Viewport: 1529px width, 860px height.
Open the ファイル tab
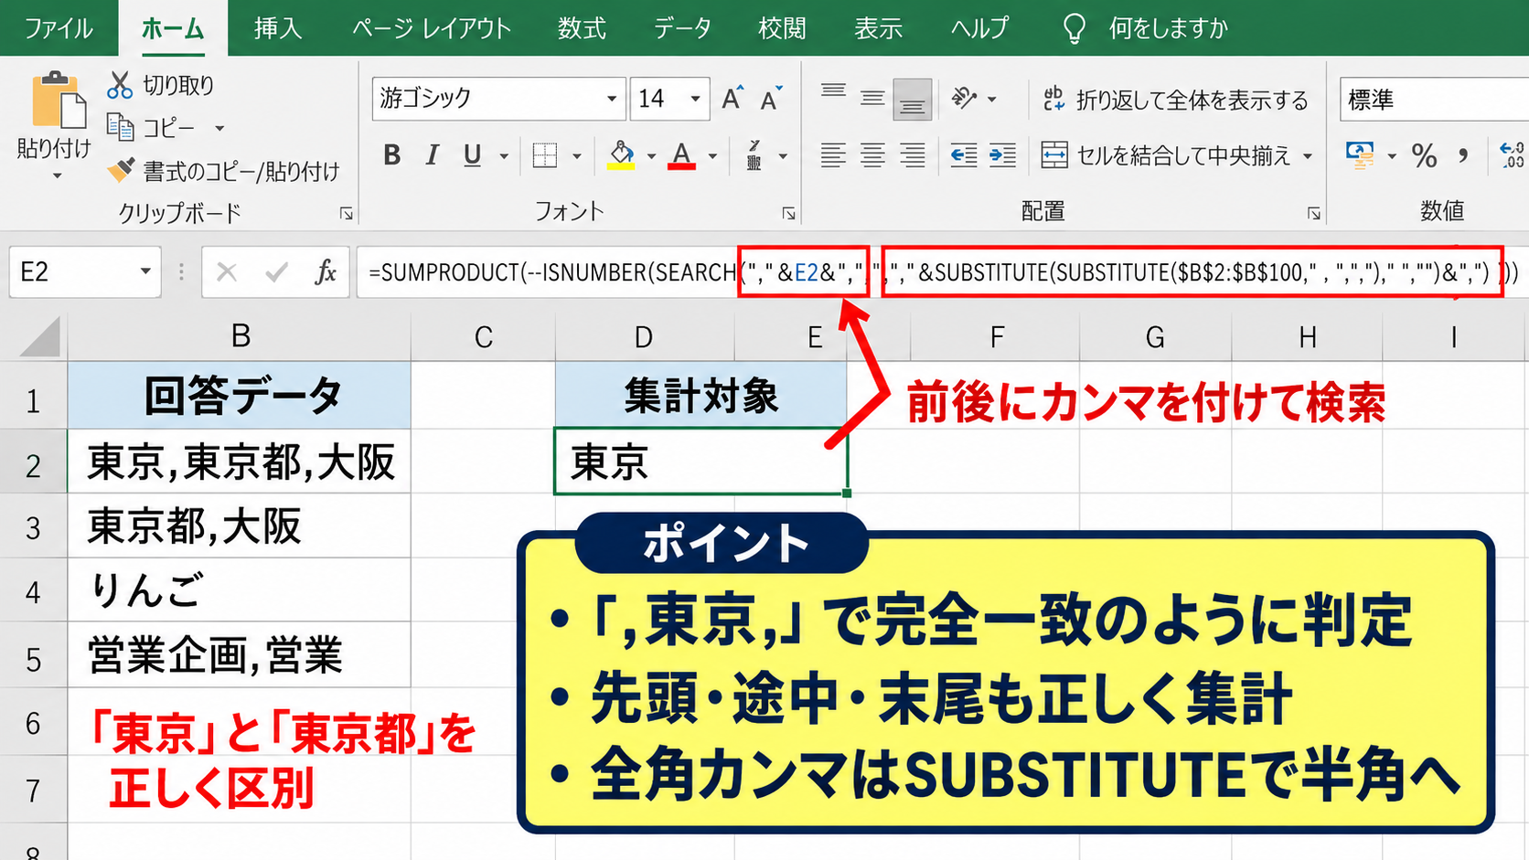pyautogui.click(x=59, y=28)
